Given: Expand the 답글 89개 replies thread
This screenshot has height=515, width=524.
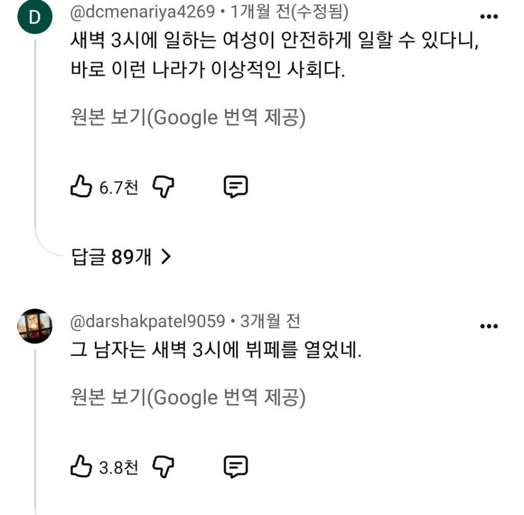Looking at the screenshot, I should [121, 257].
